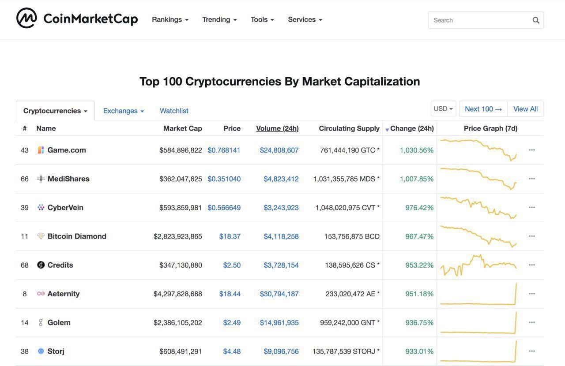Switch to the Watchlist tab
565x366 pixels.
click(x=174, y=111)
